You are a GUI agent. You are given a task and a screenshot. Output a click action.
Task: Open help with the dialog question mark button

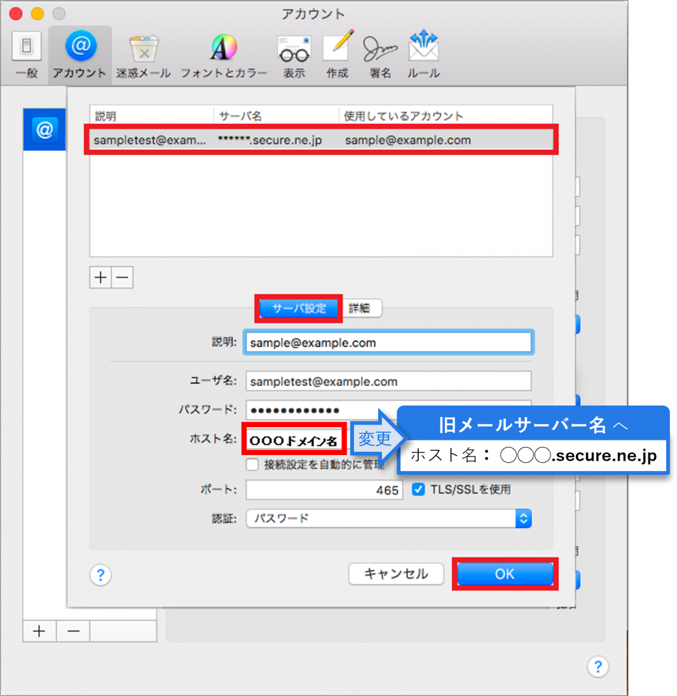pos(100,575)
